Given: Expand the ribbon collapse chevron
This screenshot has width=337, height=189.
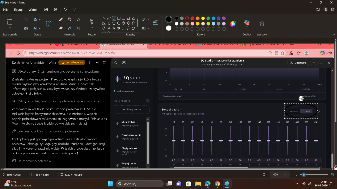Looking at the screenshot, I should click(334, 35).
